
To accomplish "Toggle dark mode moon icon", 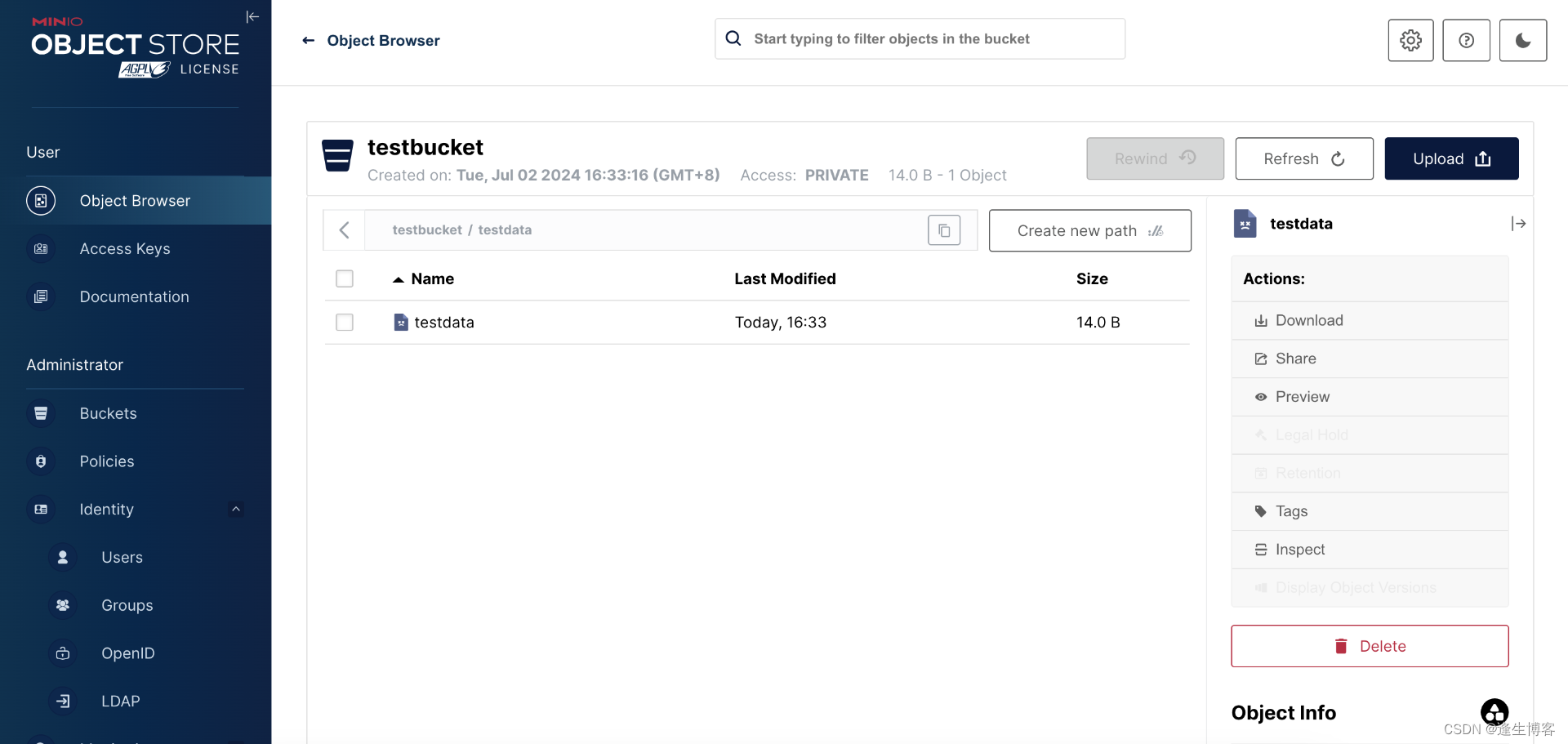I will click(1522, 40).
